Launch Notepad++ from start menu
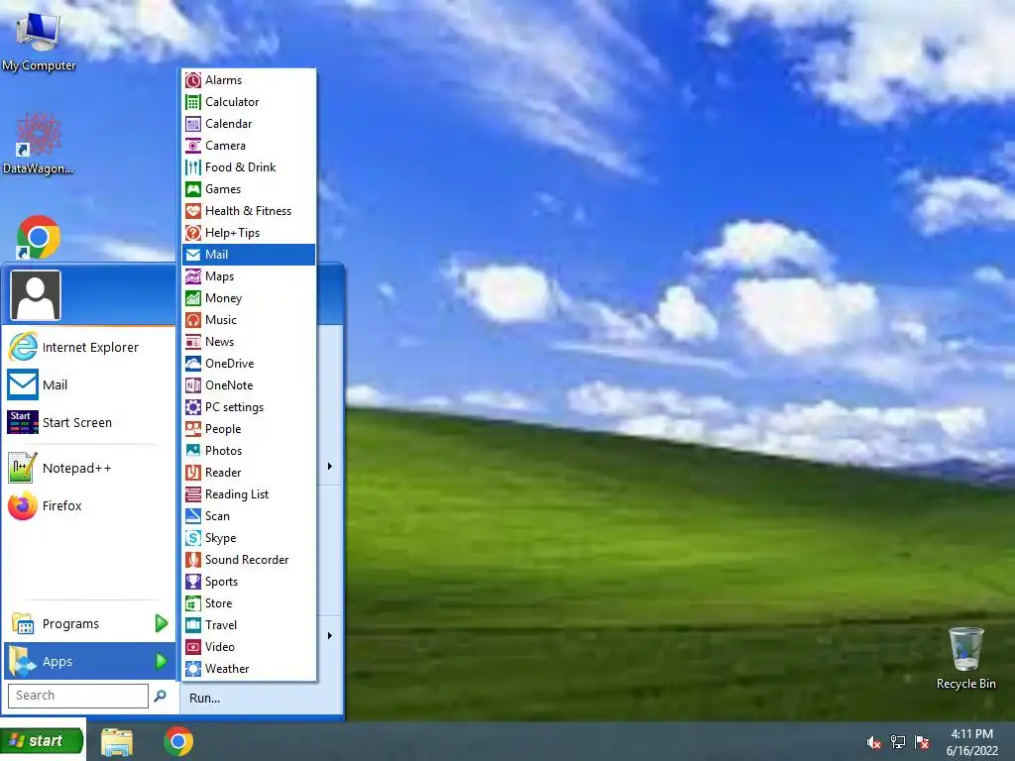 coord(89,468)
